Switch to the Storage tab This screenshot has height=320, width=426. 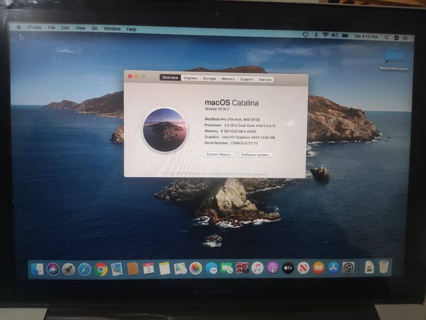click(209, 78)
